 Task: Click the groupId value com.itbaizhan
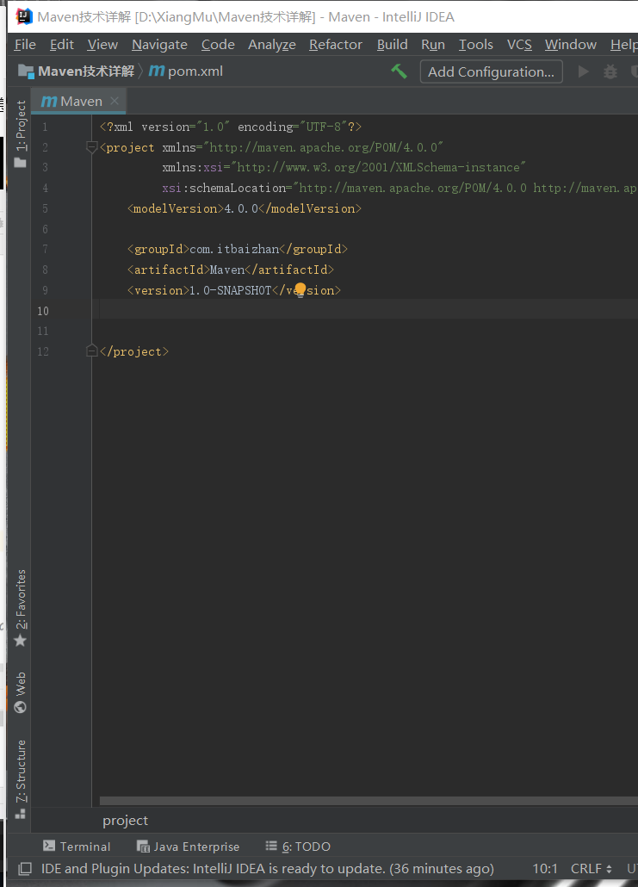point(234,250)
